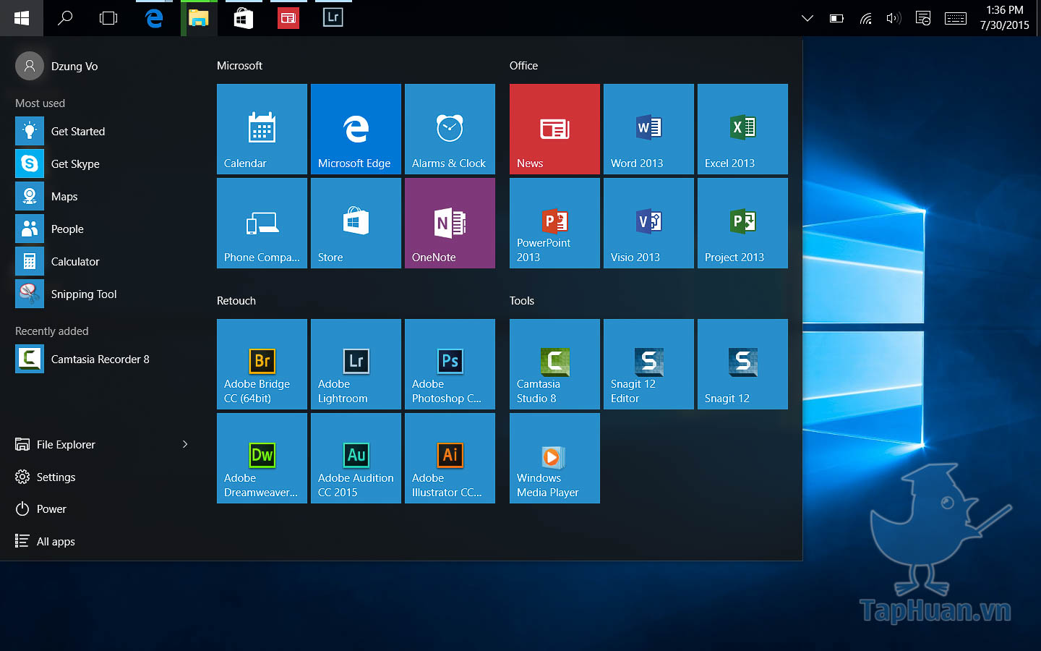The width and height of the screenshot is (1041, 651).
Task: Expand the File Explorer jump list arrow
Action: pos(185,444)
